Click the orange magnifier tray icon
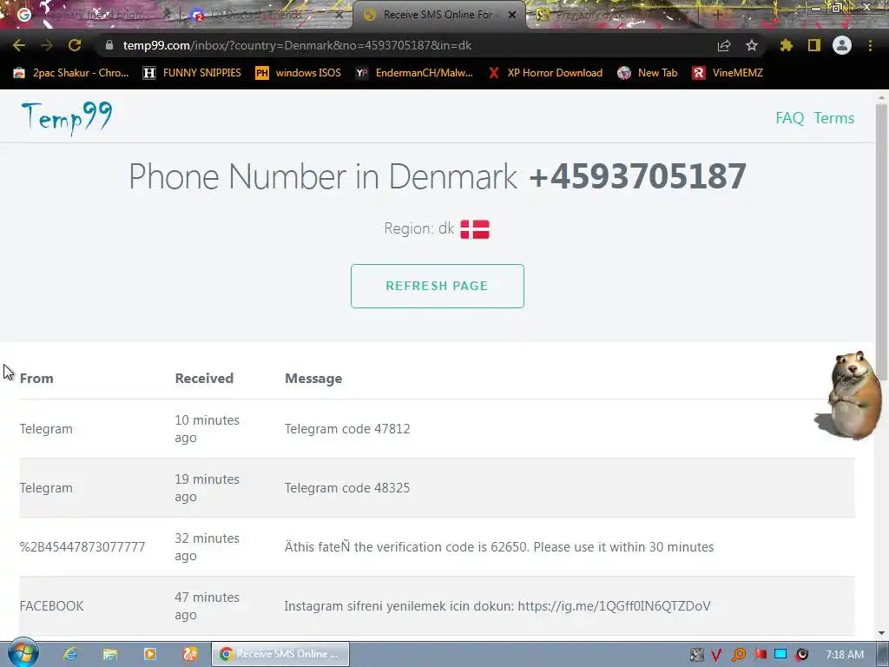 (x=738, y=655)
